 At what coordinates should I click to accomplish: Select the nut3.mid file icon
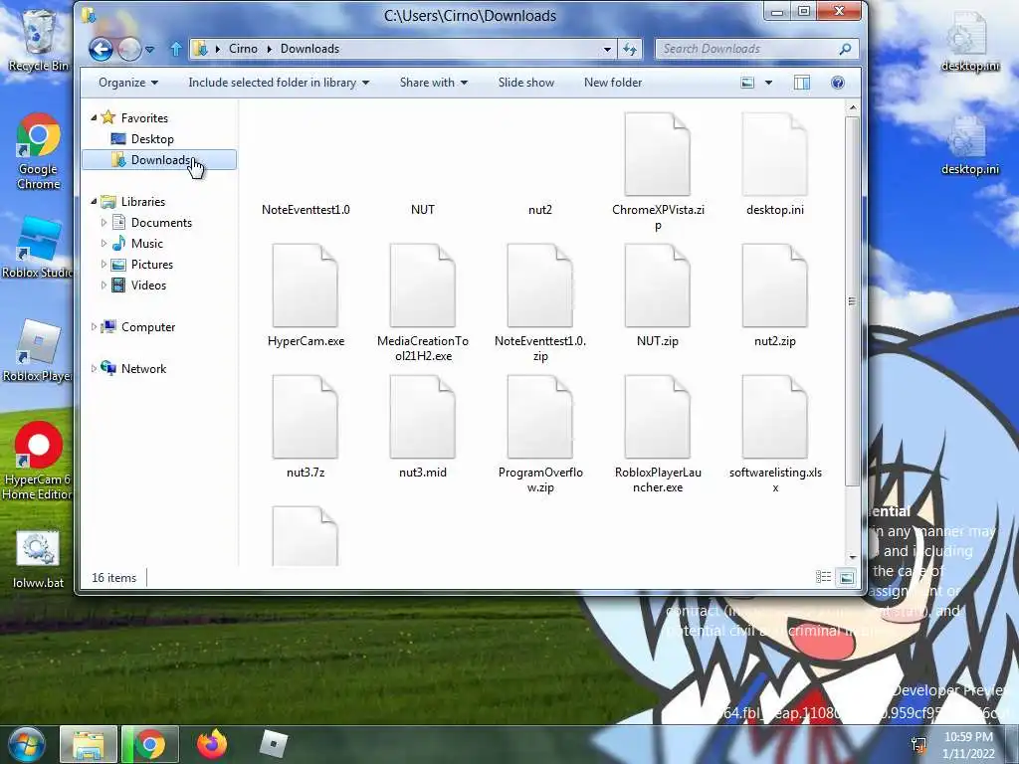(x=422, y=417)
